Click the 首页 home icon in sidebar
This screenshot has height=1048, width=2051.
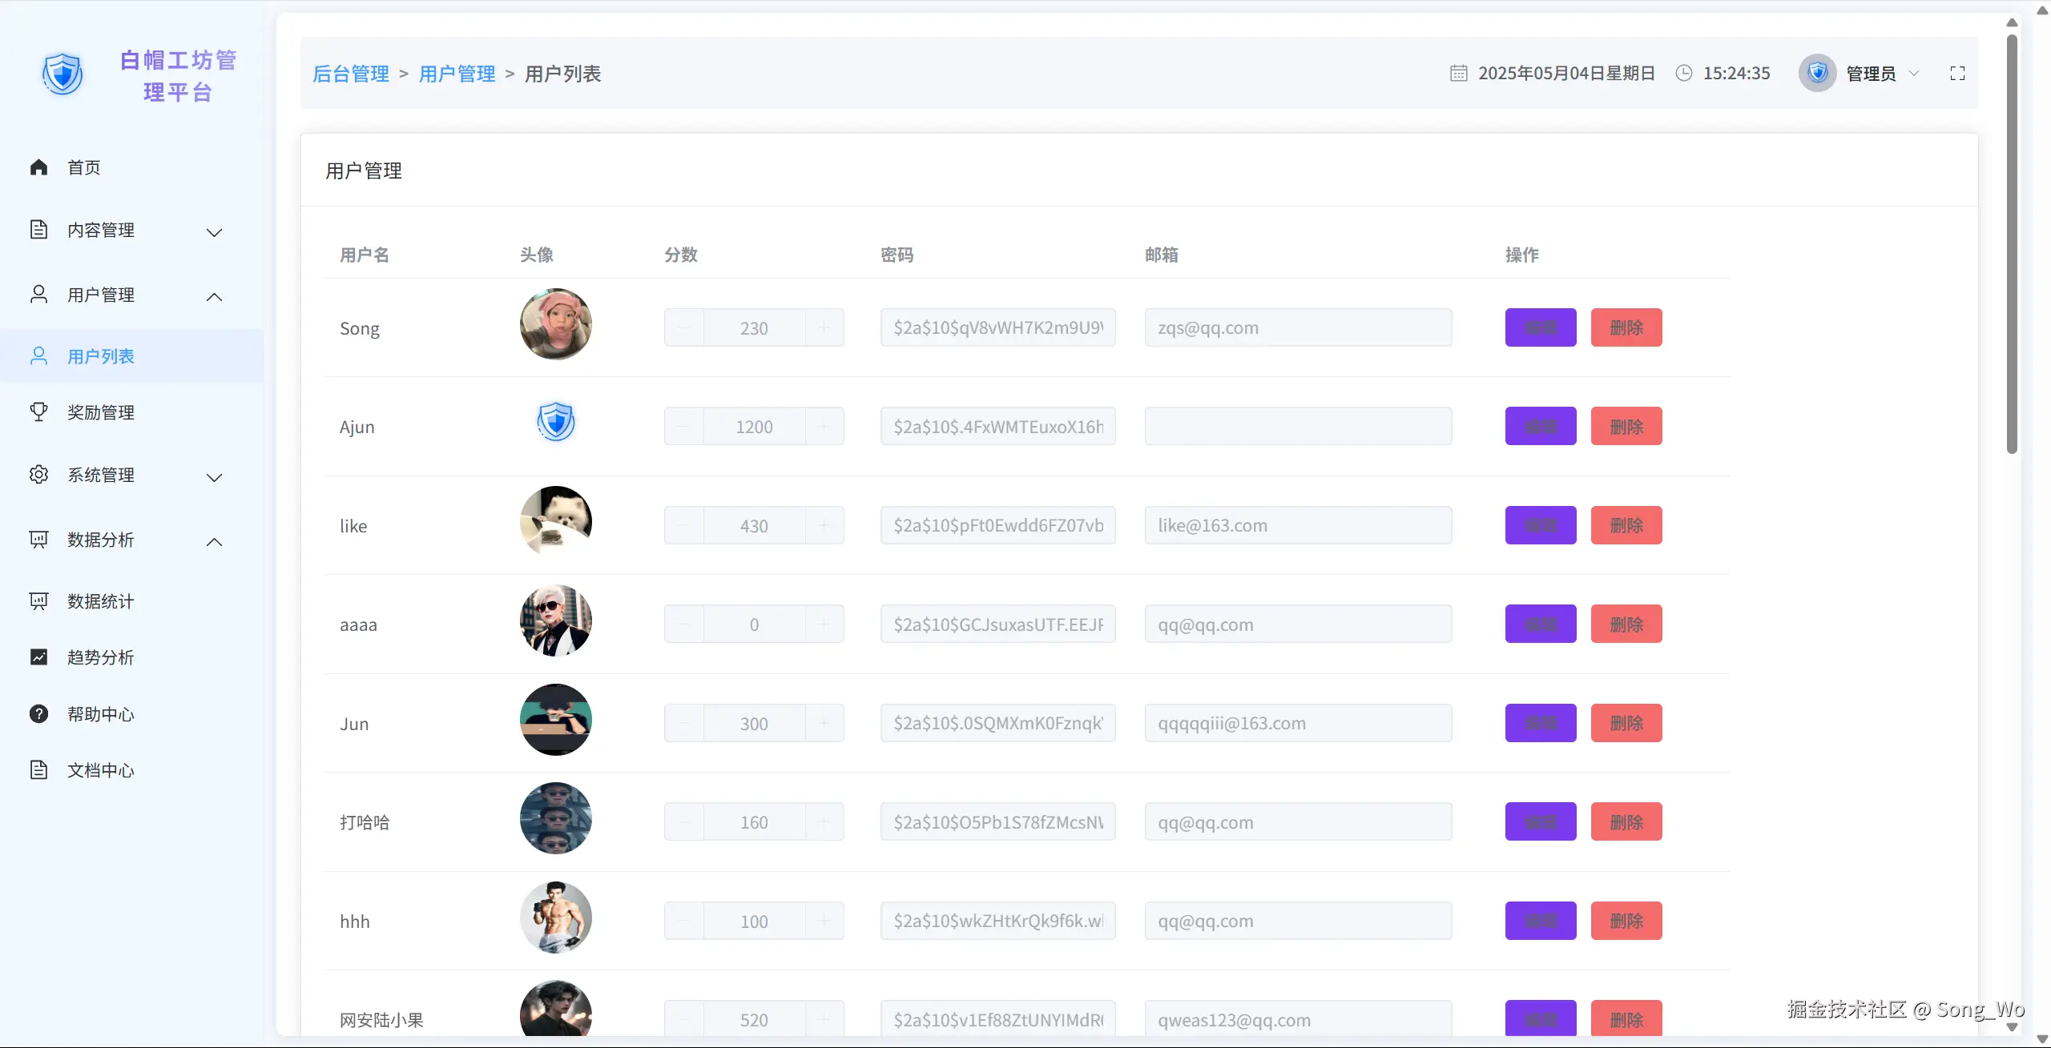click(38, 167)
